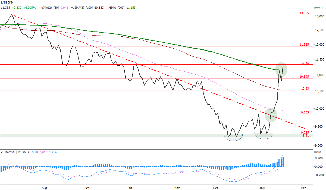Click the red level label 9,835
Screen dimensions: 326x190
pyautogui.click(x=305, y=112)
